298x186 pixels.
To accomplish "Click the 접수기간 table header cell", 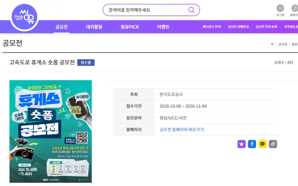I will point(134,106).
